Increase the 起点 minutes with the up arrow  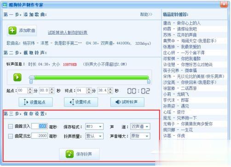point(30,89)
